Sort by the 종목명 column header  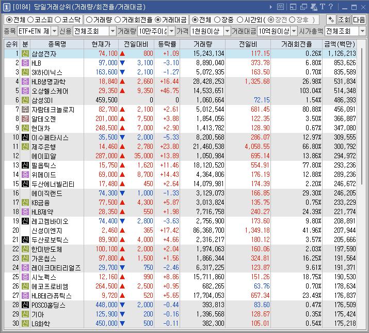point(57,44)
